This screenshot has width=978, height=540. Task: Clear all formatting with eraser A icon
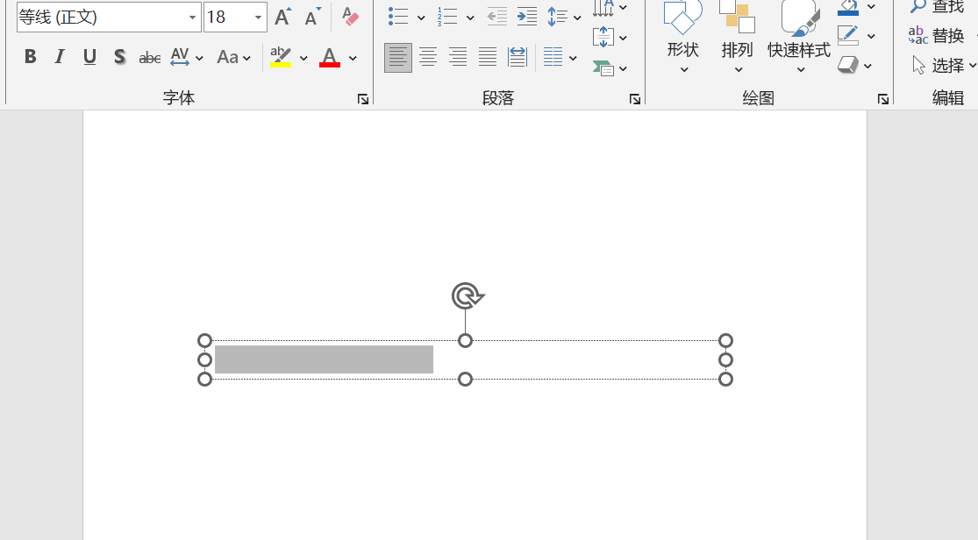click(350, 17)
